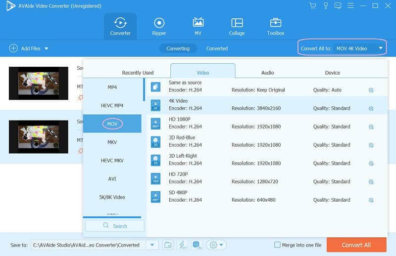Click the 4K Video preset icon
Viewport: 396px width, 256px height.
[x=155, y=105]
